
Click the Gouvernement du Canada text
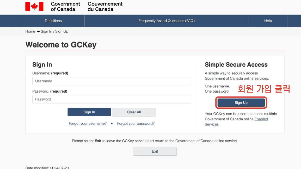pos(105,6)
